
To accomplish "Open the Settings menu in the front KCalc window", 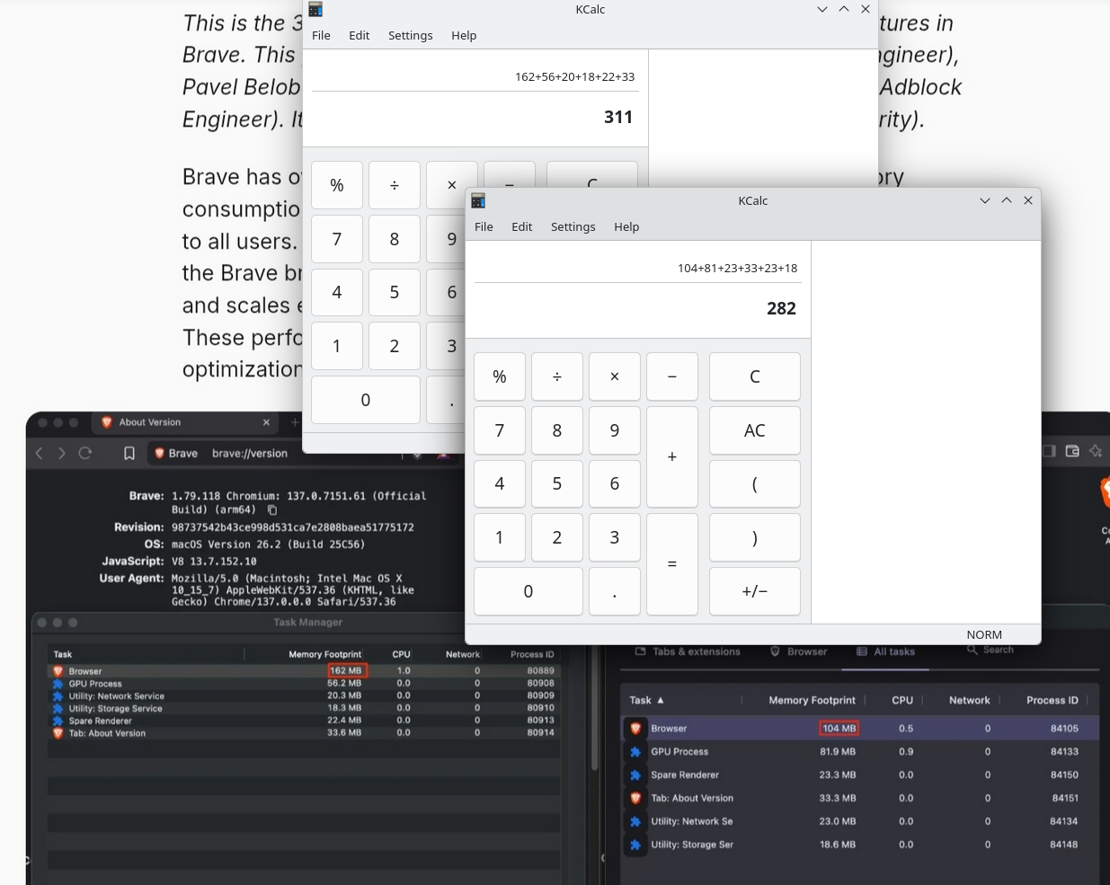I will click(573, 226).
